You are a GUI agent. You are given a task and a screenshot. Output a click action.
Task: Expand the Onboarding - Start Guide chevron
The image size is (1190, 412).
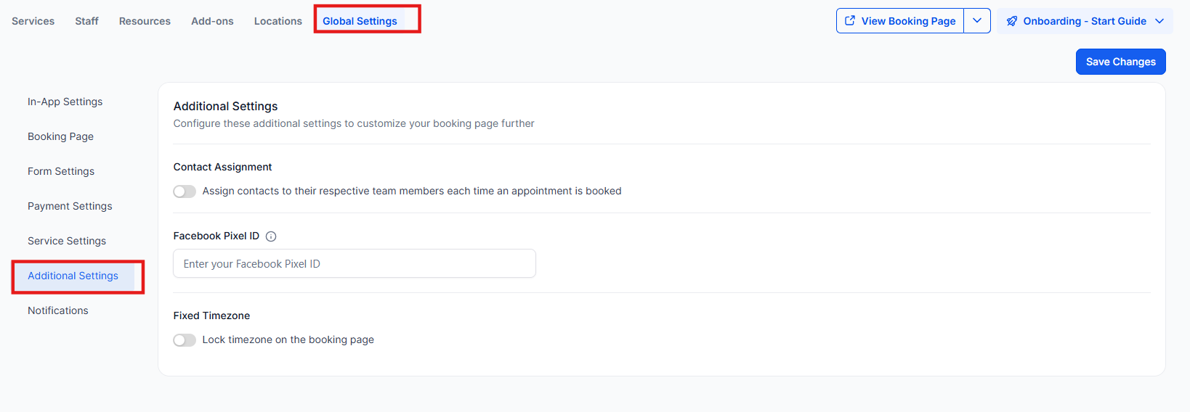1159,21
